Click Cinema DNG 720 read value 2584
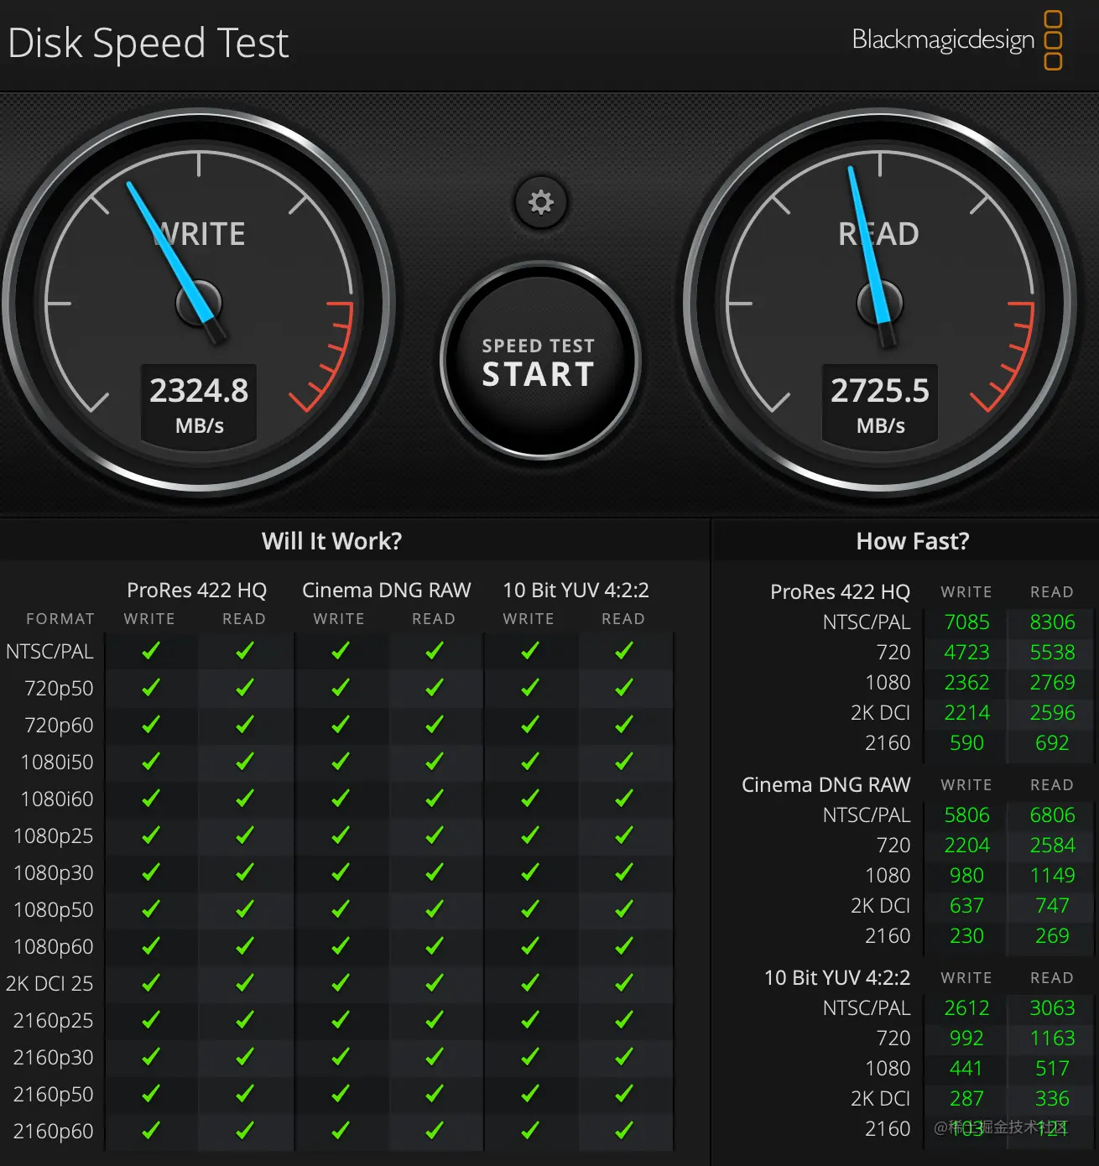The image size is (1099, 1166). point(1053,846)
